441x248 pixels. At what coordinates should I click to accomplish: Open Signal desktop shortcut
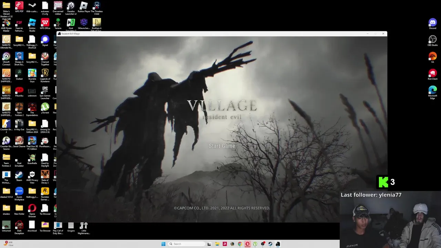click(x=45, y=41)
